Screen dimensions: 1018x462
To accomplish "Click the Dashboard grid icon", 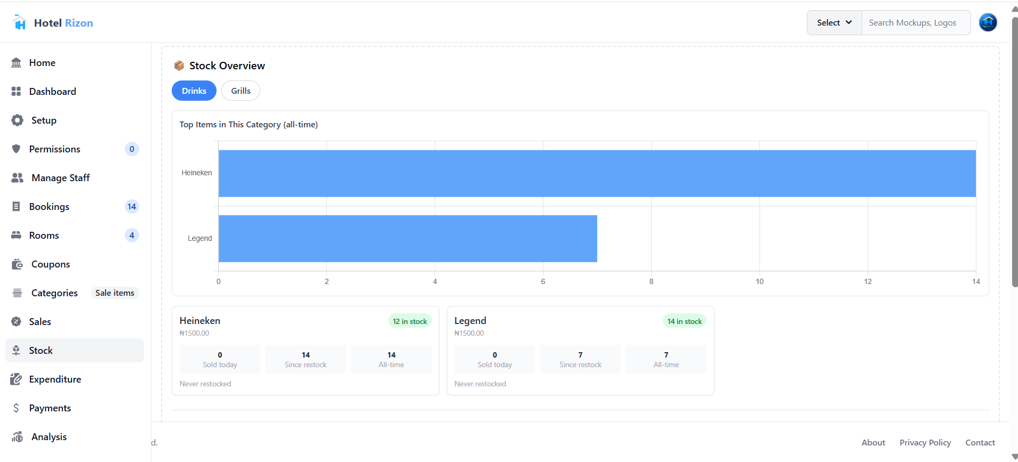I will (x=17, y=92).
